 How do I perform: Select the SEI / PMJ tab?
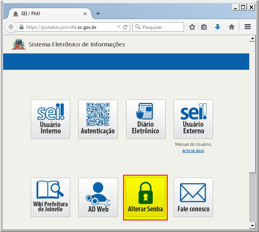coord(50,14)
